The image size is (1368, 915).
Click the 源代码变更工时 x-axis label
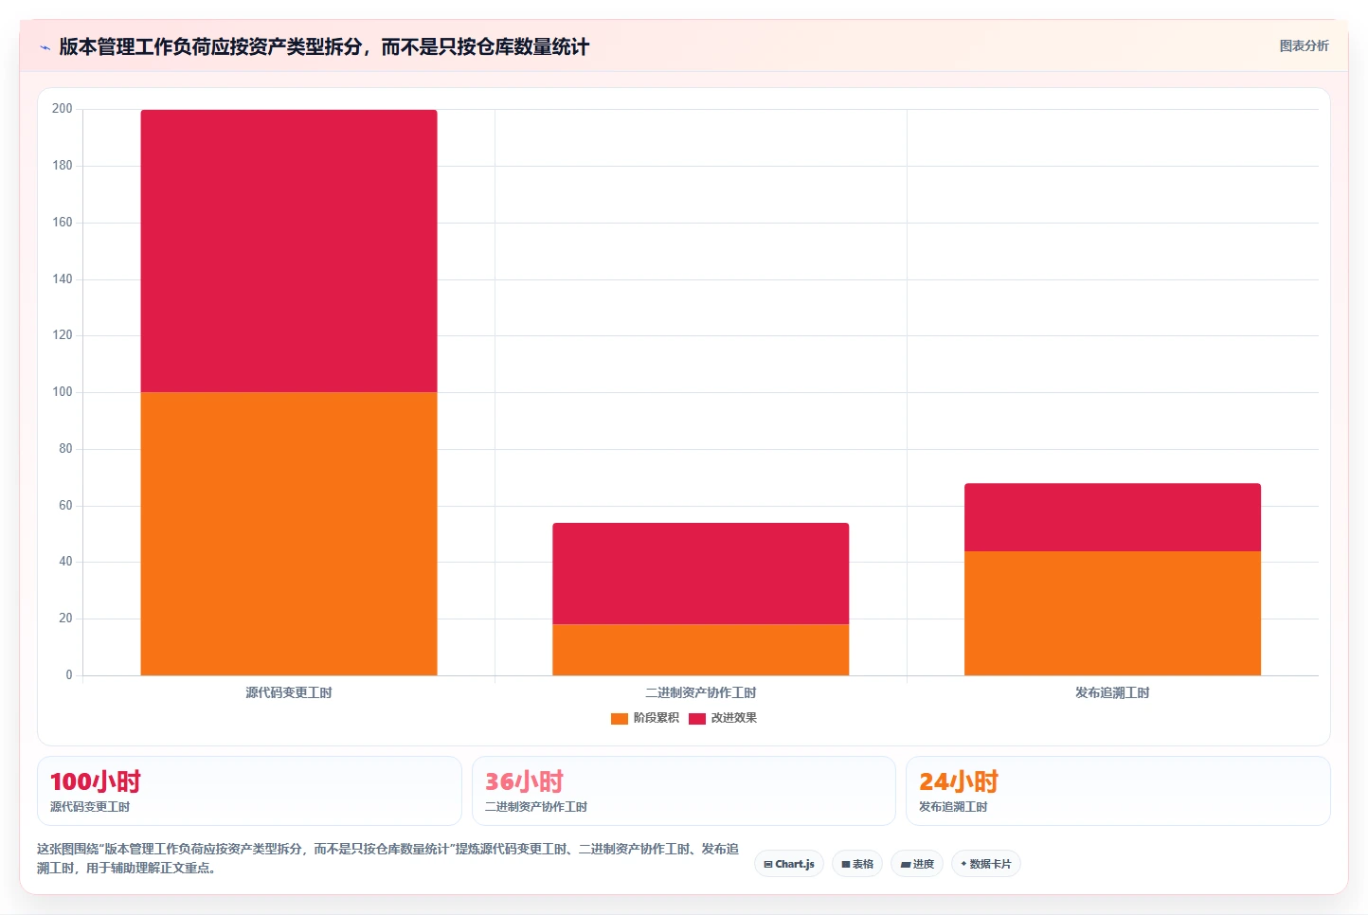(289, 692)
